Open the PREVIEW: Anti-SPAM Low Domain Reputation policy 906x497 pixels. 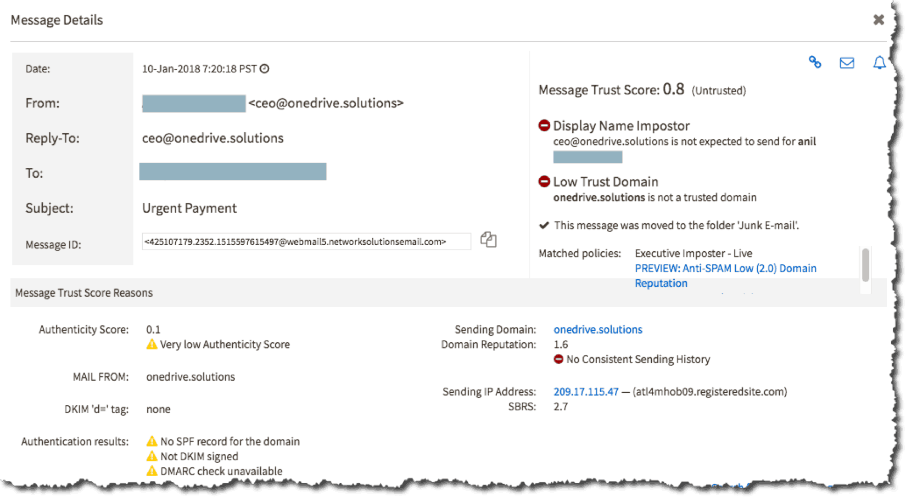tap(725, 275)
